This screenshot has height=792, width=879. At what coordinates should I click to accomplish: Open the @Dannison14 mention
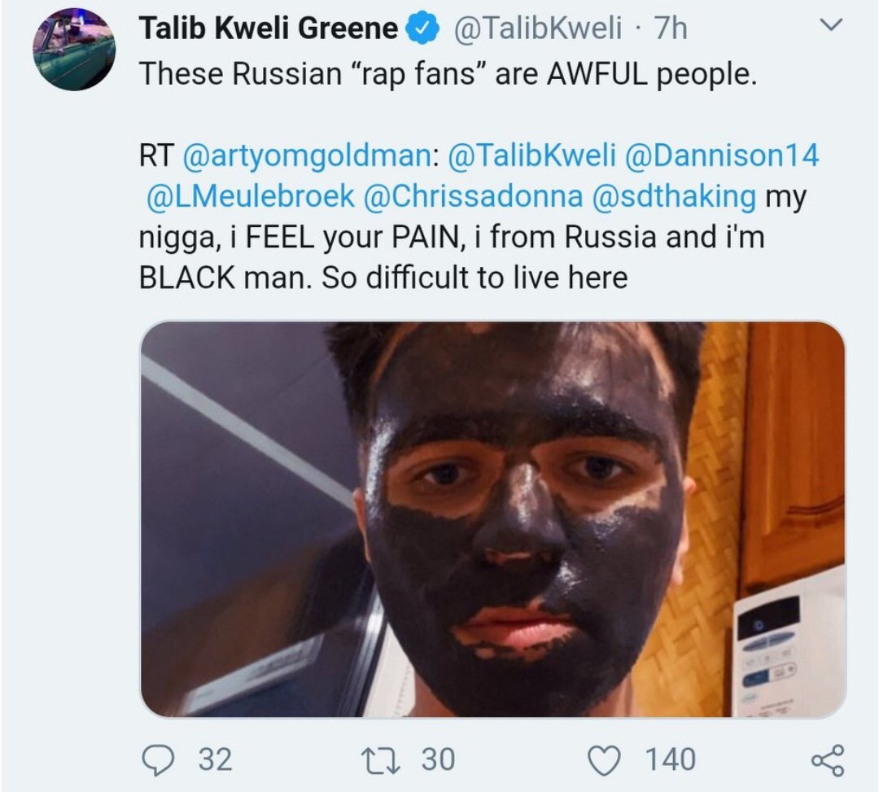[721, 155]
